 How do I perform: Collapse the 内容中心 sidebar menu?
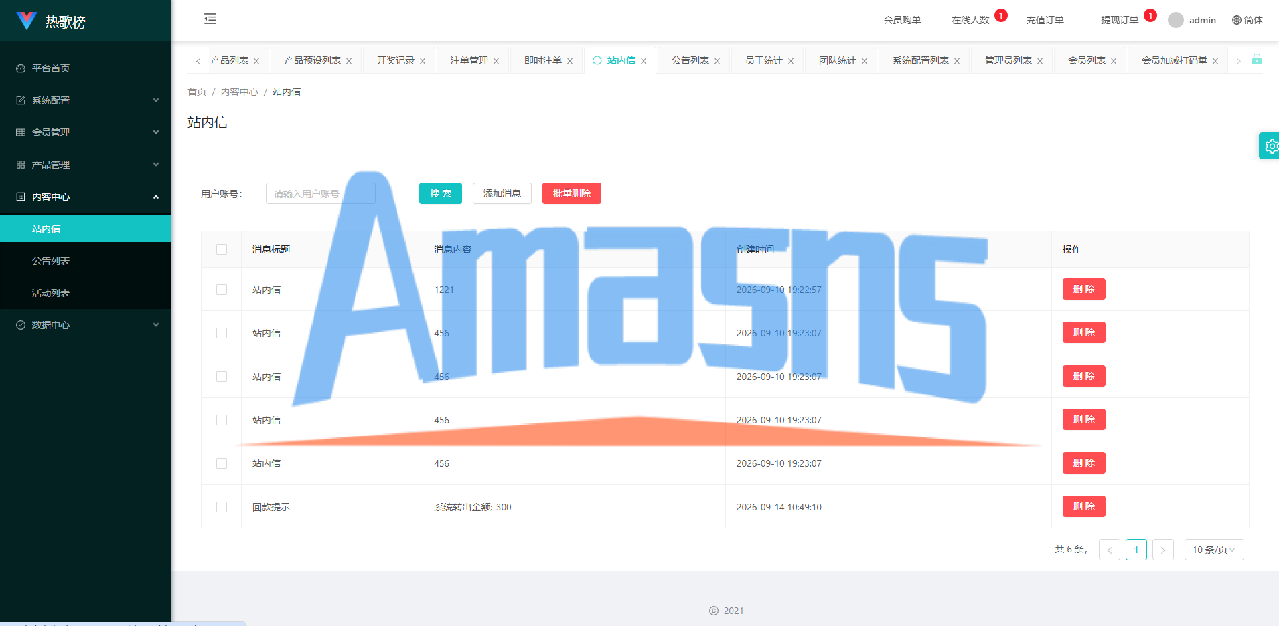[x=86, y=197]
